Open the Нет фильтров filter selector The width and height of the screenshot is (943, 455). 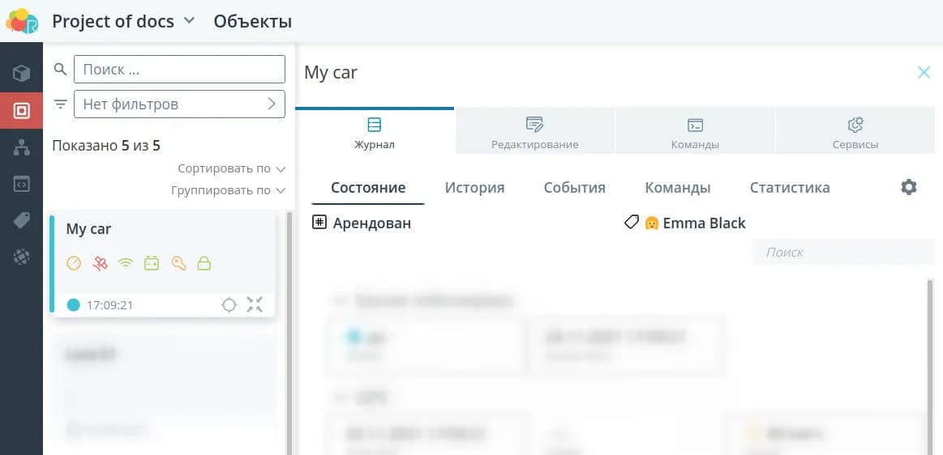[x=179, y=104]
